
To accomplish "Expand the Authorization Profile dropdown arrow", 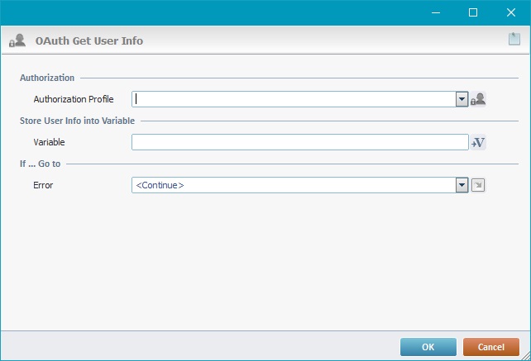I will click(x=462, y=99).
